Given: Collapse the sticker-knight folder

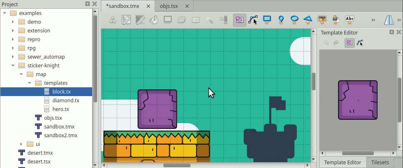Looking at the screenshot, I should (13, 65).
